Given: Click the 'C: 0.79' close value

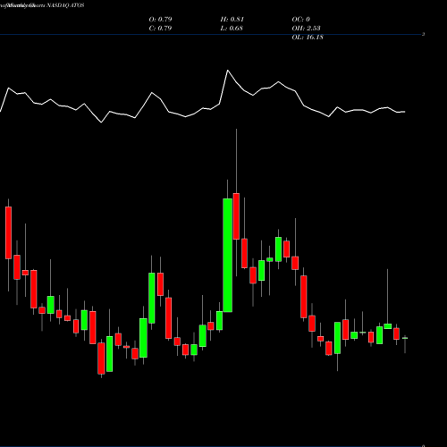Looking at the screenshot, I should pos(160,29).
